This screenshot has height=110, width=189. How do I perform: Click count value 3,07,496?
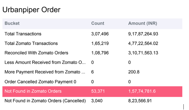(x=100, y=34)
